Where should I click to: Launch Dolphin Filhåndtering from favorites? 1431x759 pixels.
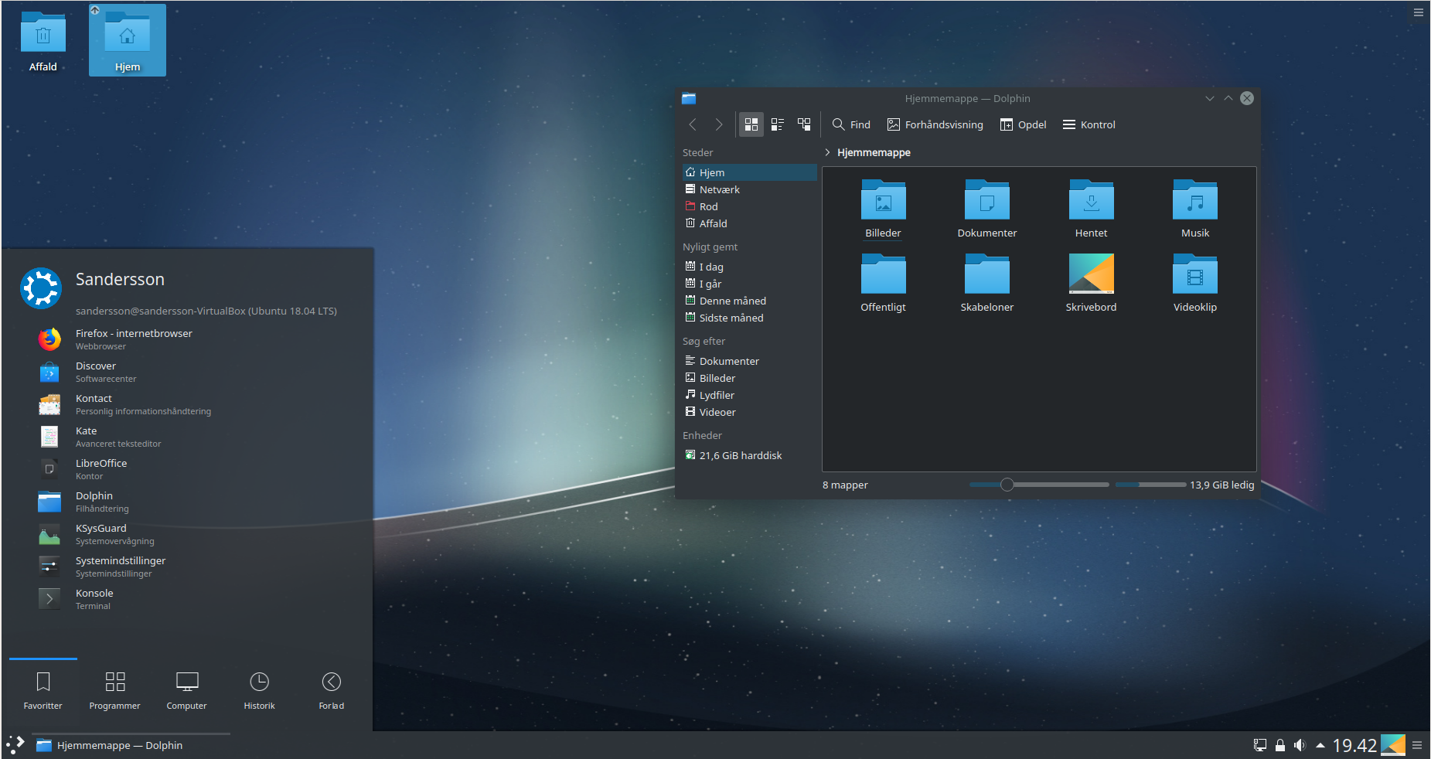point(189,502)
